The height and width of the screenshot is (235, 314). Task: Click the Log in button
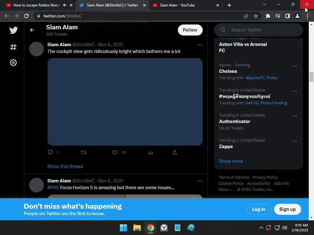(x=258, y=209)
